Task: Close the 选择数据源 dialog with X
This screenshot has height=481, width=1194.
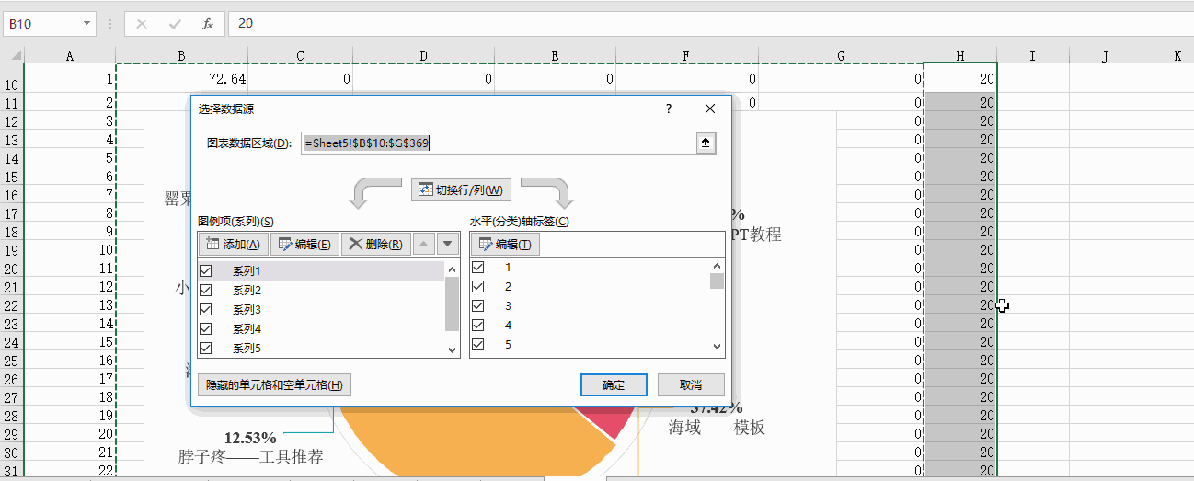Action: [710, 109]
